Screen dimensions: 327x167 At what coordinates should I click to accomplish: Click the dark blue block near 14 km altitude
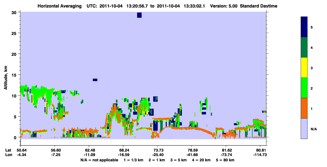coord(95,80)
